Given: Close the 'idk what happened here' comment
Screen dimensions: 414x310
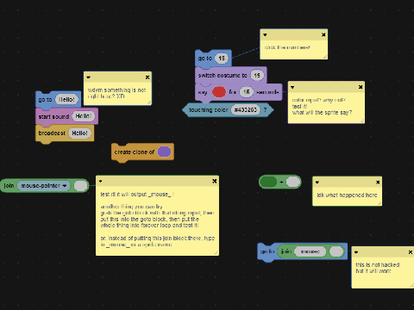Looking at the screenshot, I should tap(378, 183).
